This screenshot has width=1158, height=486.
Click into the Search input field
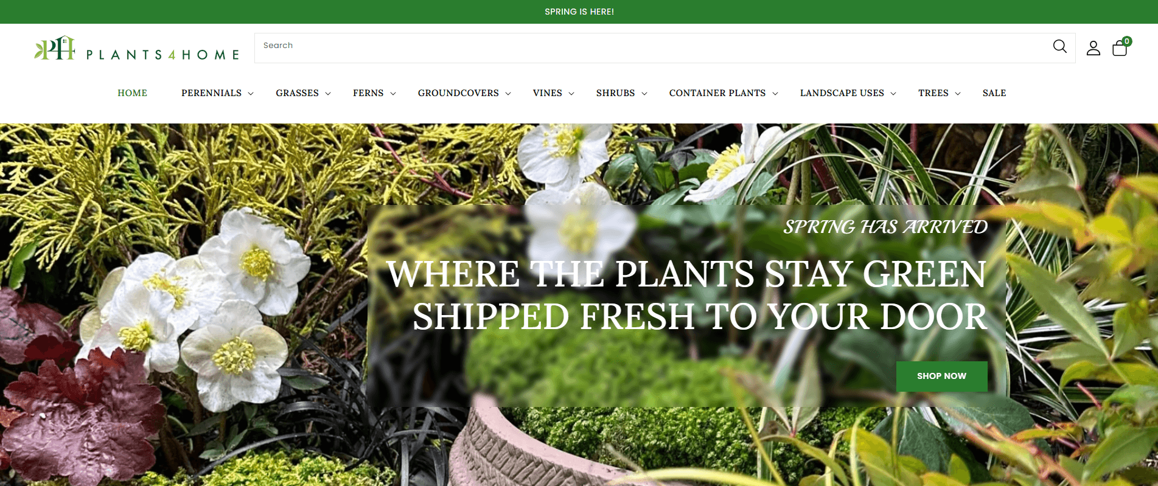click(x=651, y=48)
